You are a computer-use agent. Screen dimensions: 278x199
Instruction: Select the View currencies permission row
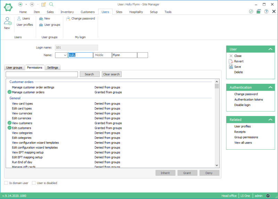[x=110, y=114]
